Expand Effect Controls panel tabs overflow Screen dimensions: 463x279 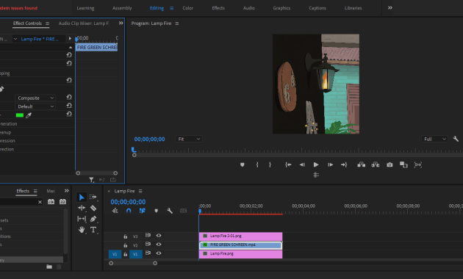pyautogui.click(x=121, y=23)
